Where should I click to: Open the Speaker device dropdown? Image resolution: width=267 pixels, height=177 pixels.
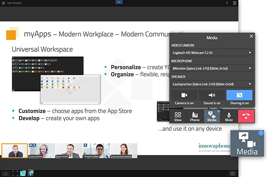point(212,84)
